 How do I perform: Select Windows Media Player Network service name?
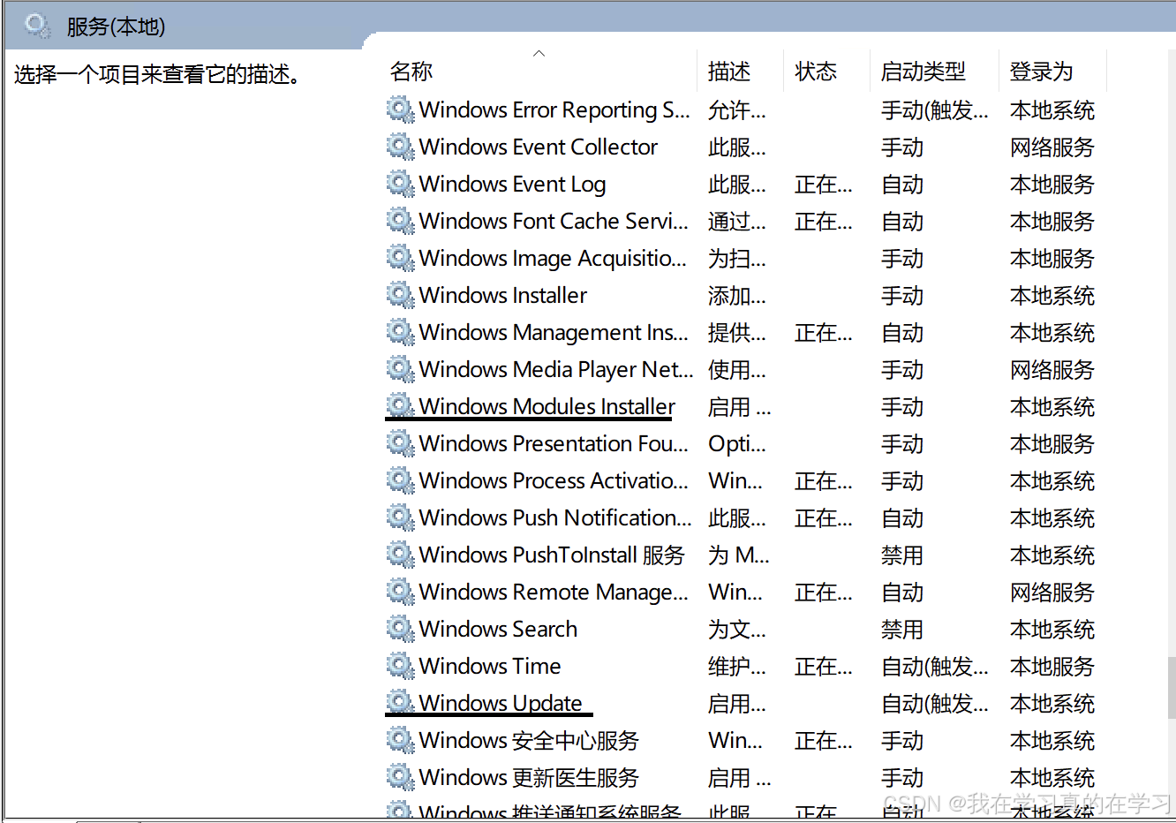pos(556,369)
